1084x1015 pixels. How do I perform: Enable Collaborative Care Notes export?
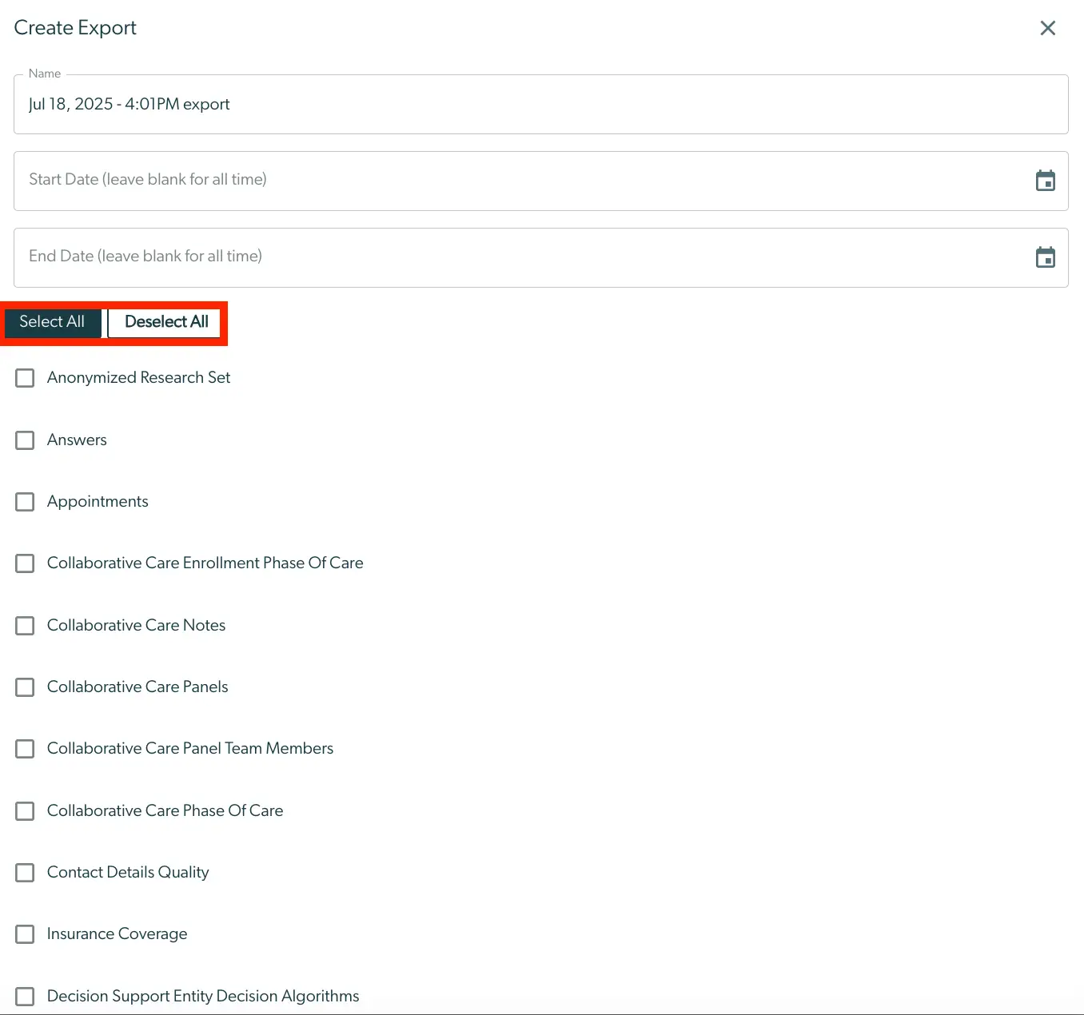coord(25,626)
